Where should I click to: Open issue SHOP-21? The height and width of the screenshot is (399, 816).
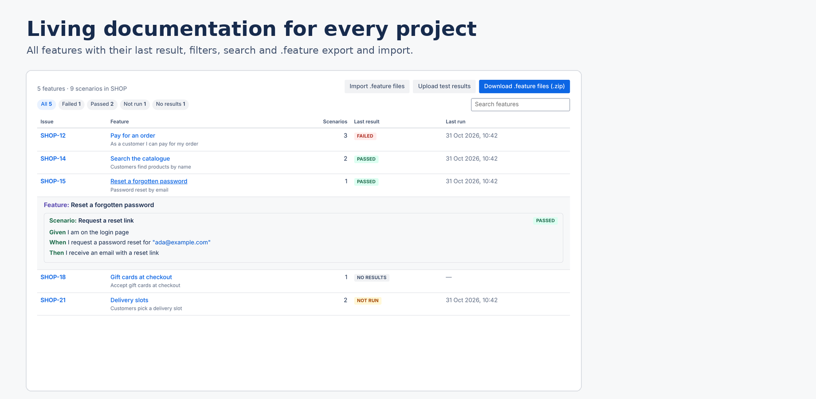[53, 300]
